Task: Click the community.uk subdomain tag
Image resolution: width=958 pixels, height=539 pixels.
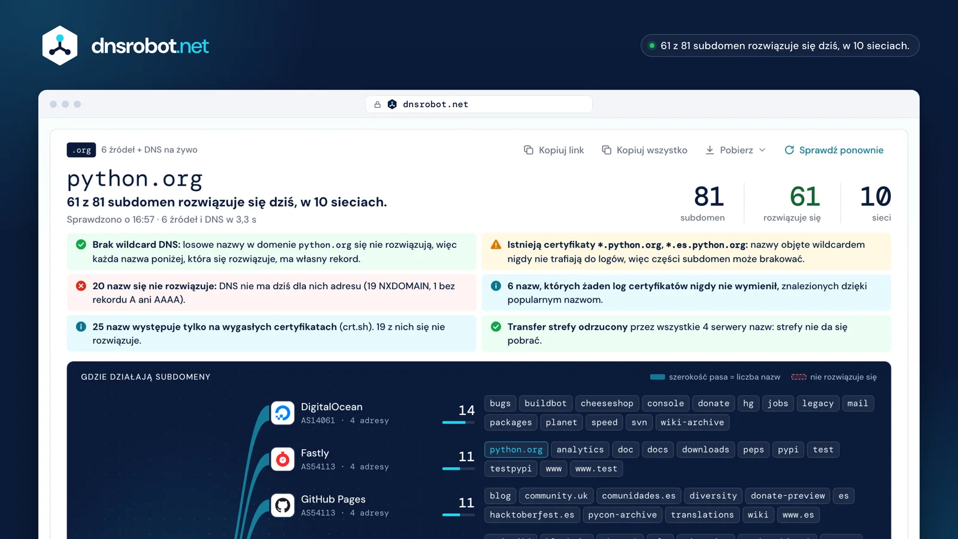Action: click(556, 496)
